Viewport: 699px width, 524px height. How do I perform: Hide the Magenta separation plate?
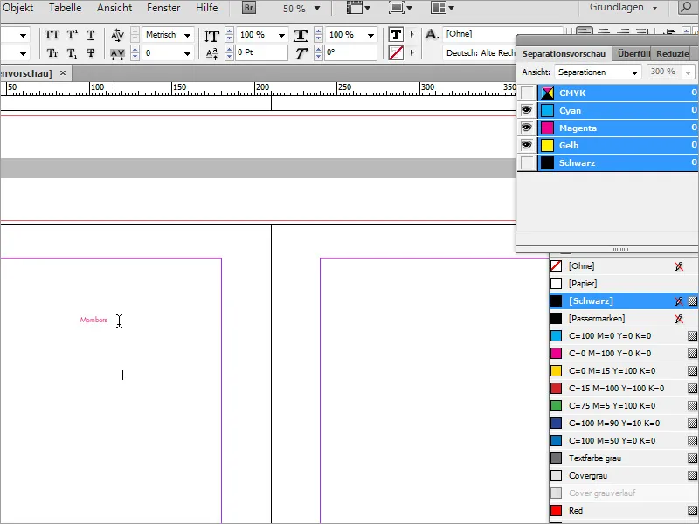pos(527,128)
